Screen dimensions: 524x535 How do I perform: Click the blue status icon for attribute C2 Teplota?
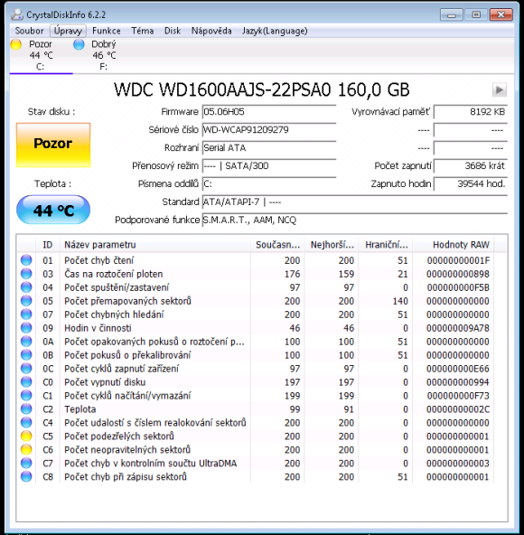click(26, 409)
